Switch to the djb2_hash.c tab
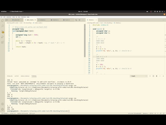 click(x=30, y=20)
